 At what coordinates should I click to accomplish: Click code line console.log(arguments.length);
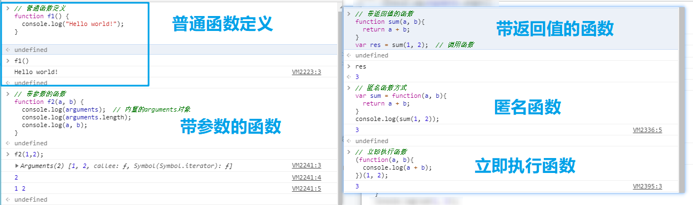(77, 118)
